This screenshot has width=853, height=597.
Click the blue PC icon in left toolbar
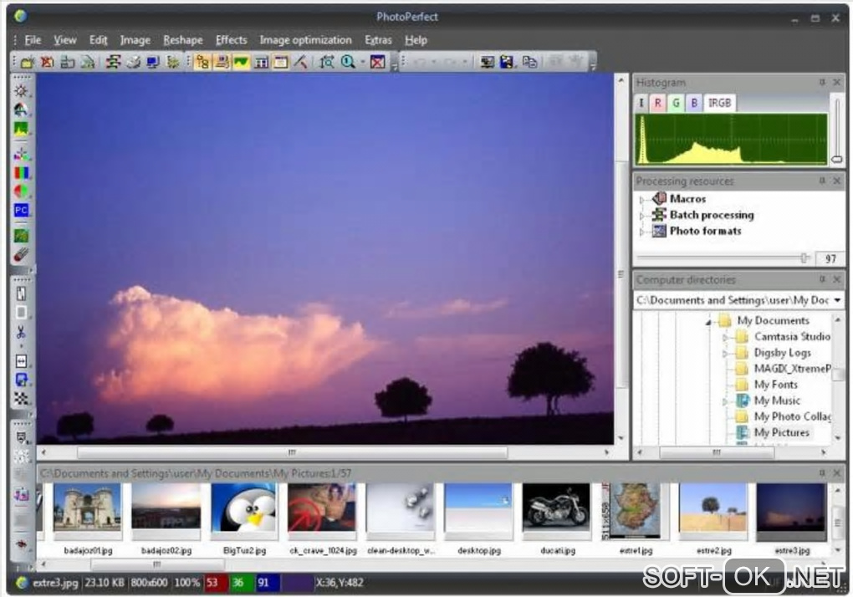click(21, 211)
